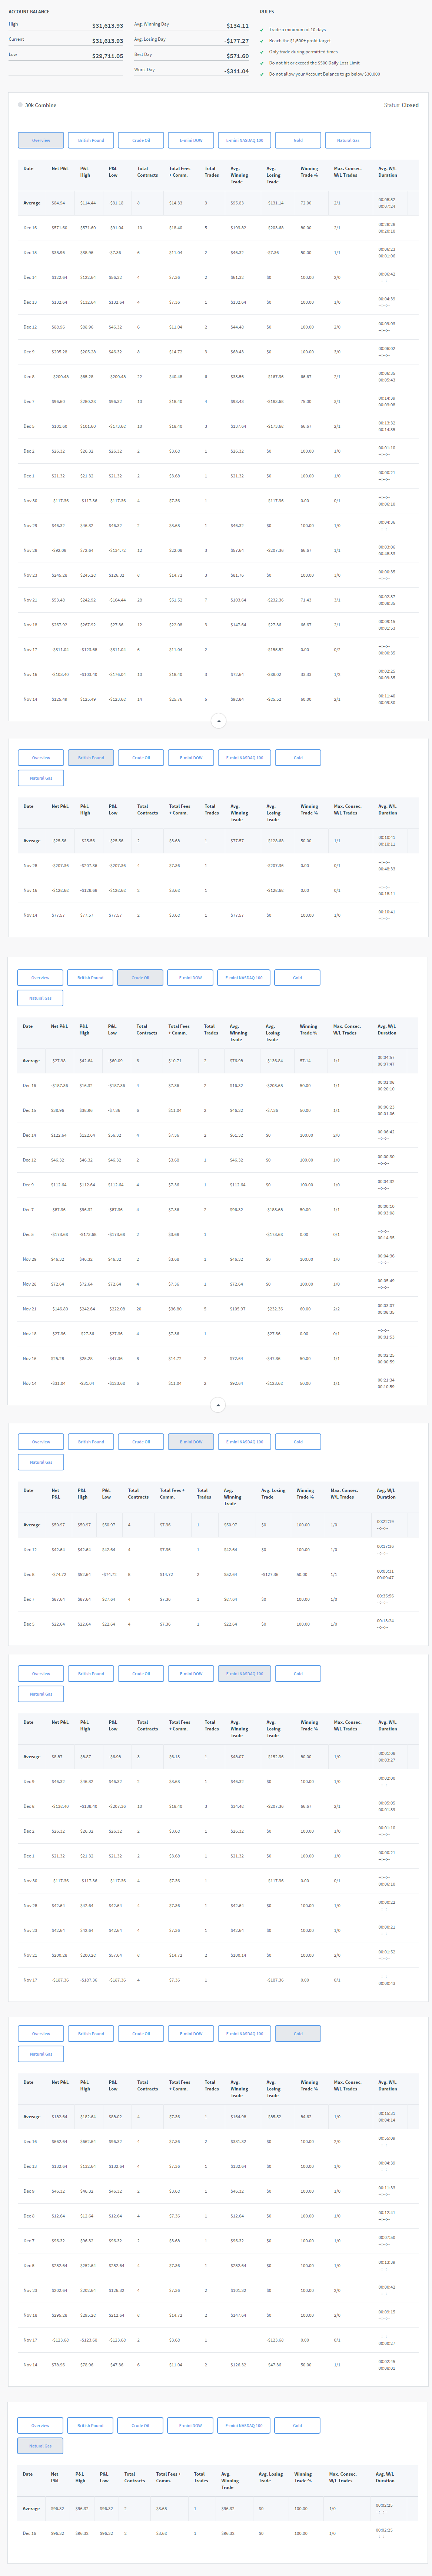Toggle the circle beside 30k Combine
432x2576 pixels.
[x=20, y=104]
